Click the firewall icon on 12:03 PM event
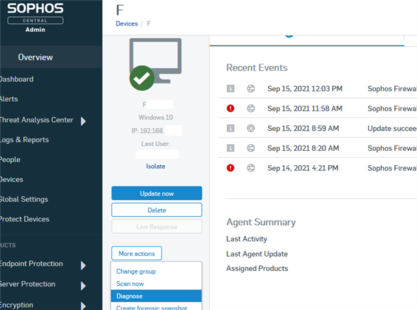 [x=251, y=88]
